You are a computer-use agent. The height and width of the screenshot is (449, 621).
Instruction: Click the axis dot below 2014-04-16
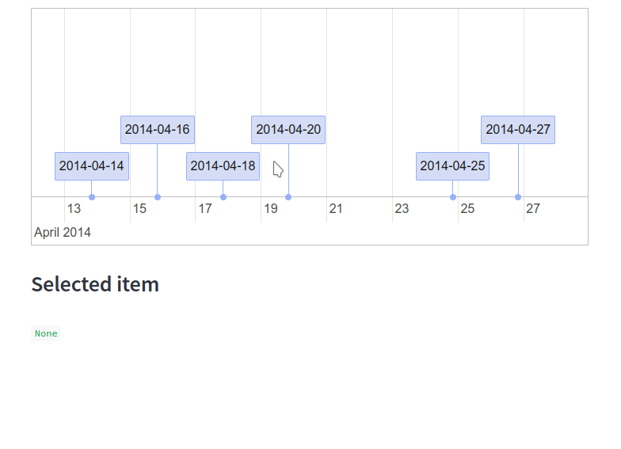tap(158, 197)
